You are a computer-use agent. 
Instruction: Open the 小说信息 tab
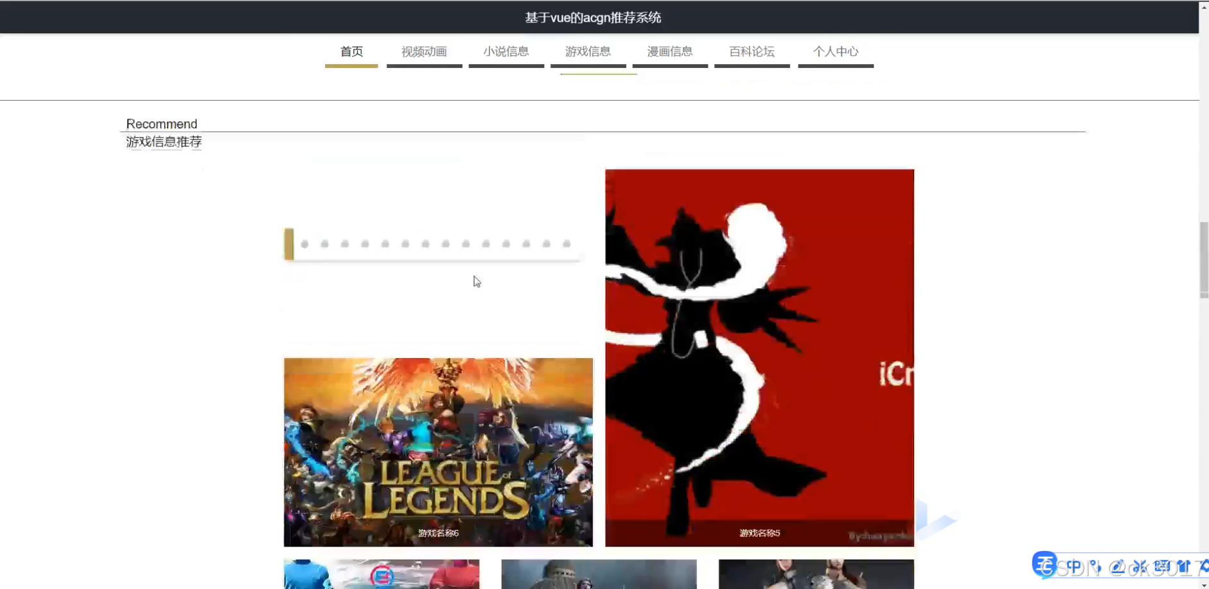tap(506, 52)
